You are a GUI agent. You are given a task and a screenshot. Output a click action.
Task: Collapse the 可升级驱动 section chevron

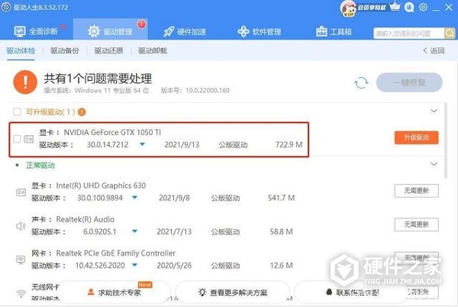click(x=434, y=111)
